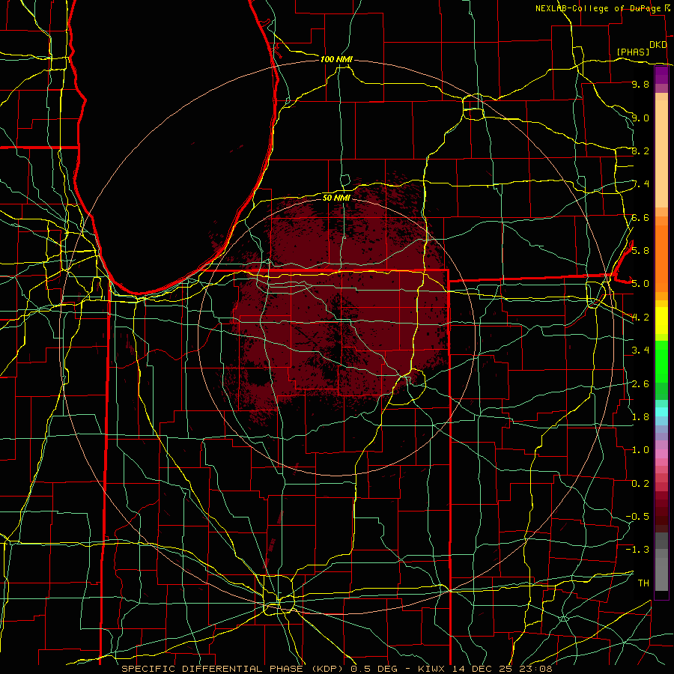Click the 1.0 legend value

point(640,450)
